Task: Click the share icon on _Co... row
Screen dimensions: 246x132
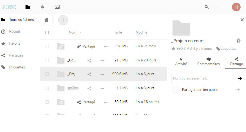Action: click(89, 61)
